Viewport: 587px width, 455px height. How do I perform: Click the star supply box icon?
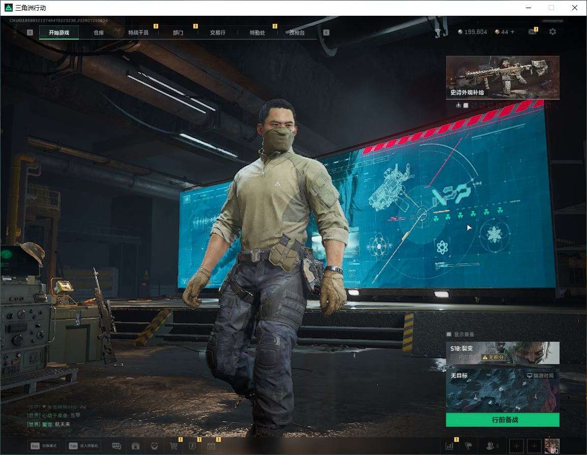135,446
